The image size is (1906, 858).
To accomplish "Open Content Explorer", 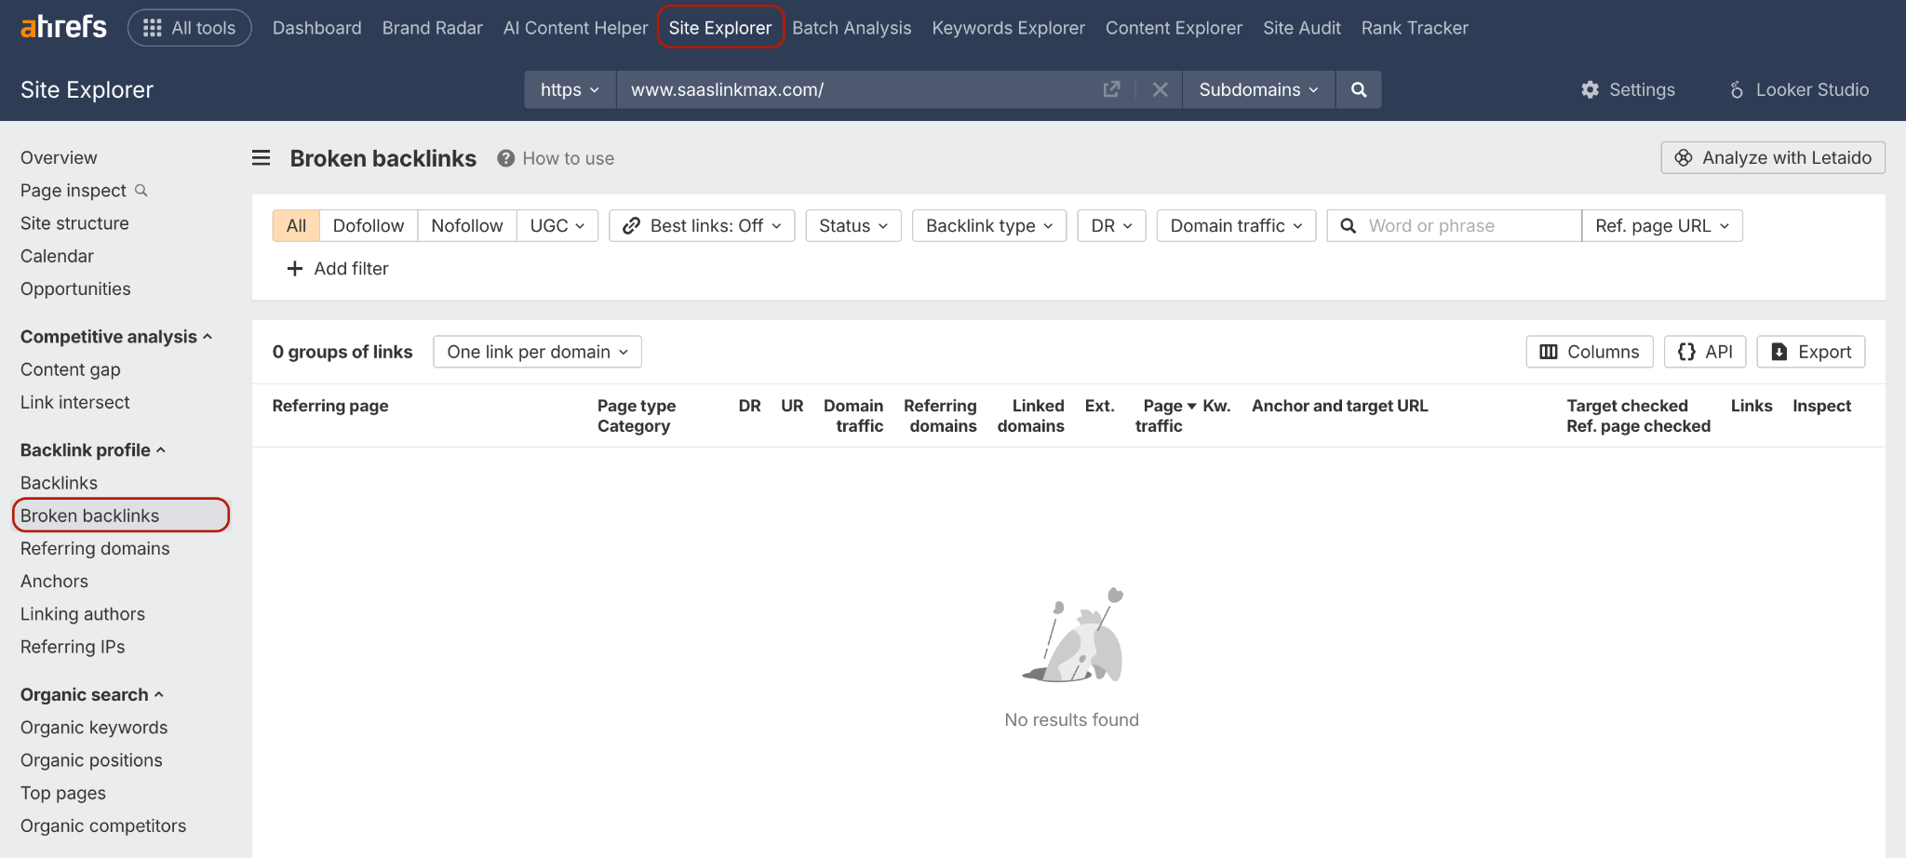I will (1174, 28).
